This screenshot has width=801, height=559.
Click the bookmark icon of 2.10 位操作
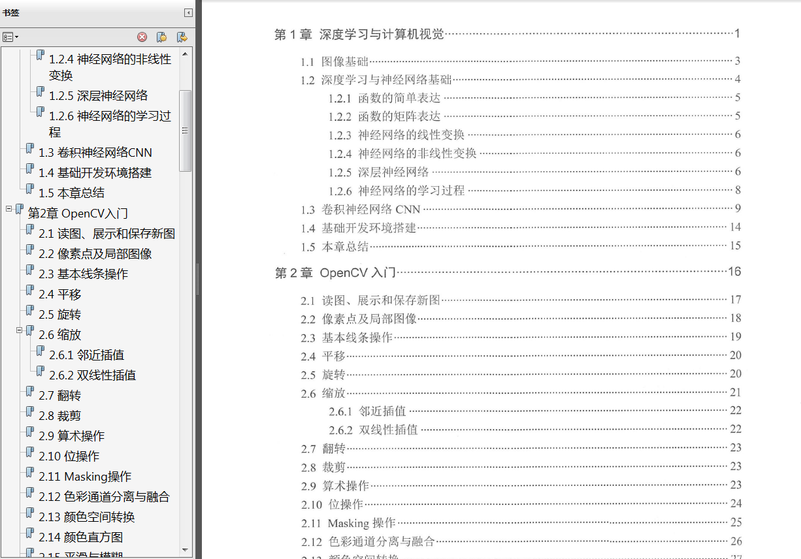pyautogui.click(x=30, y=453)
